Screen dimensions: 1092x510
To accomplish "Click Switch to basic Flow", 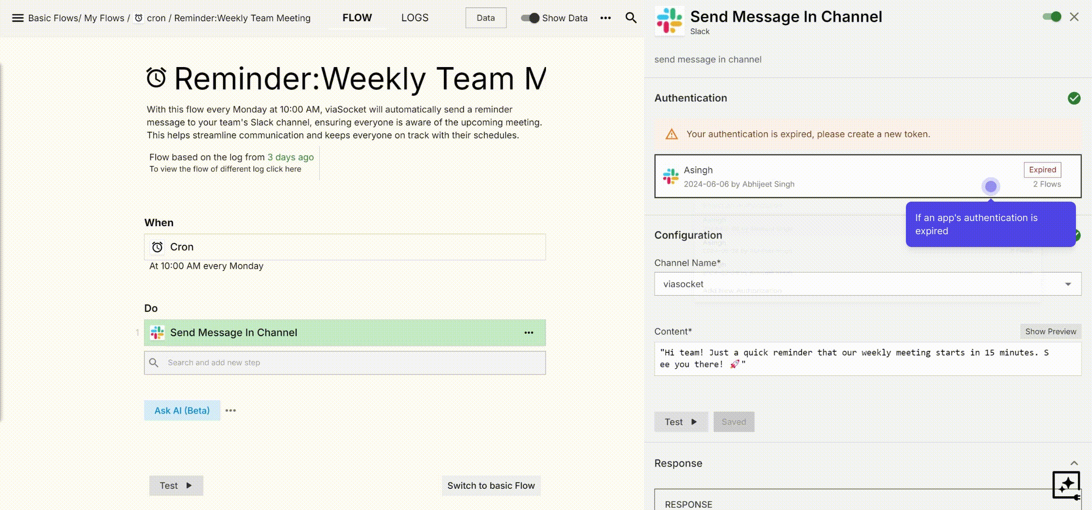I will (x=491, y=485).
